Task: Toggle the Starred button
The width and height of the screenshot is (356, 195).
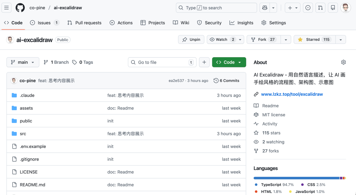Action: click(x=314, y=39)
